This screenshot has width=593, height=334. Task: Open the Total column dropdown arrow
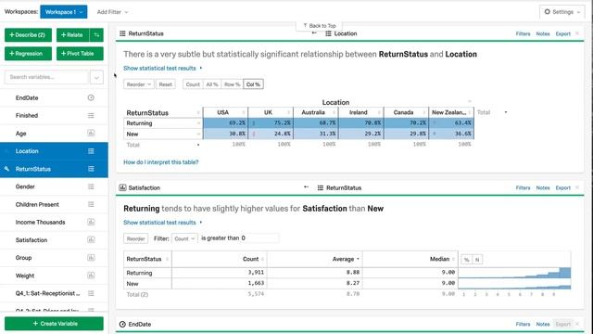pos(506,112)
